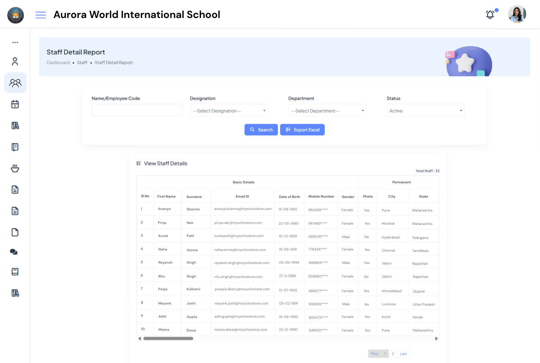The image size is (540, 363).
Task: Click inside the Name/Employee Code field
Action: pos(137,110)
